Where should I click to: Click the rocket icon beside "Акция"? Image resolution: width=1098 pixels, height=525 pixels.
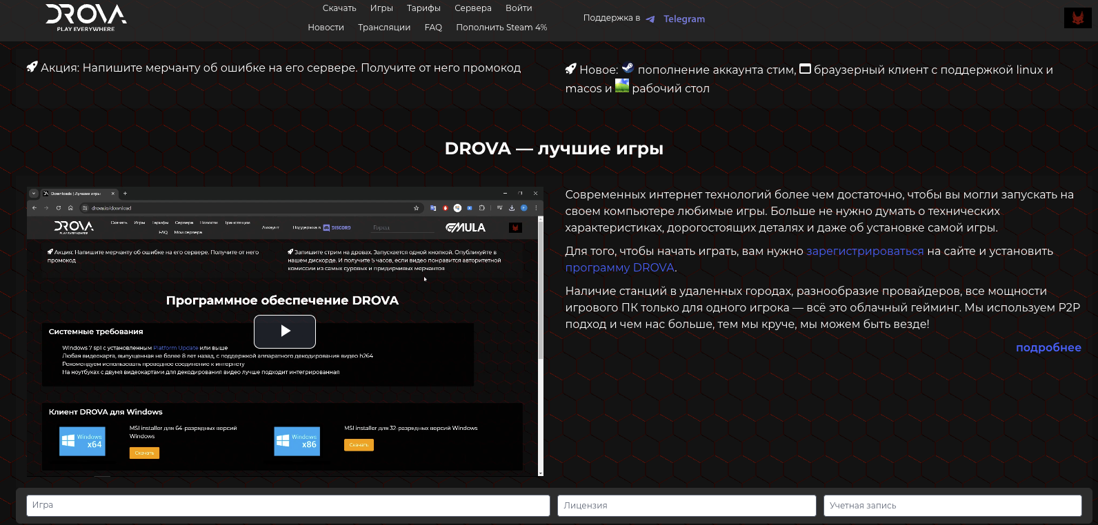pos(32,67)
